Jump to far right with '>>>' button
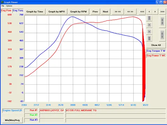Screen dimensions: 167x125 click(x=162, y=11)
